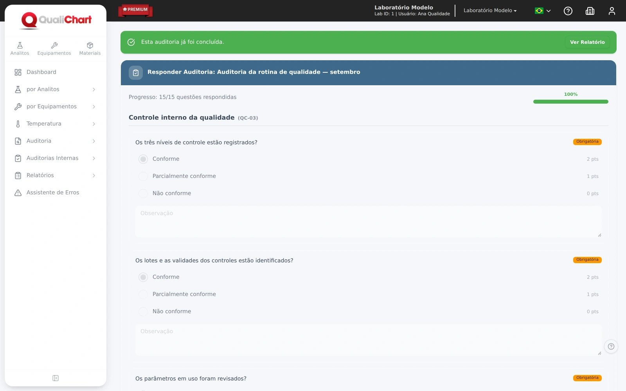The image size is (626, 391).
Task: Click the Temperatura thermometer icon
Action: coord(18,124)
